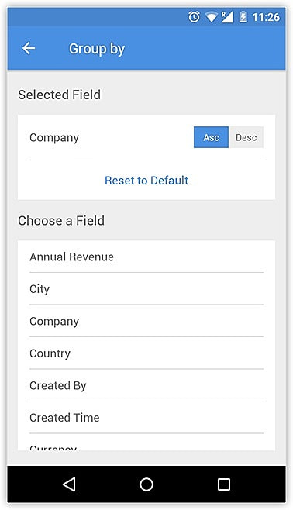Tap the battery charging icon
The width and height of the screenshot is (293, 510).
coord(243,17)
